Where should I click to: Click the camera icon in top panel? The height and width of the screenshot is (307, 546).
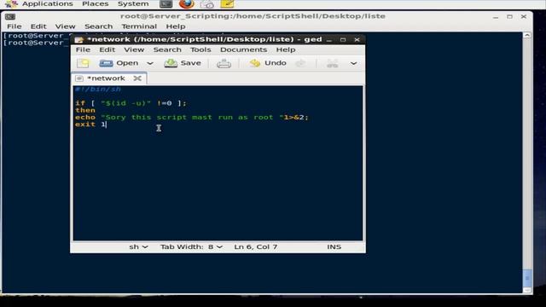207,4
